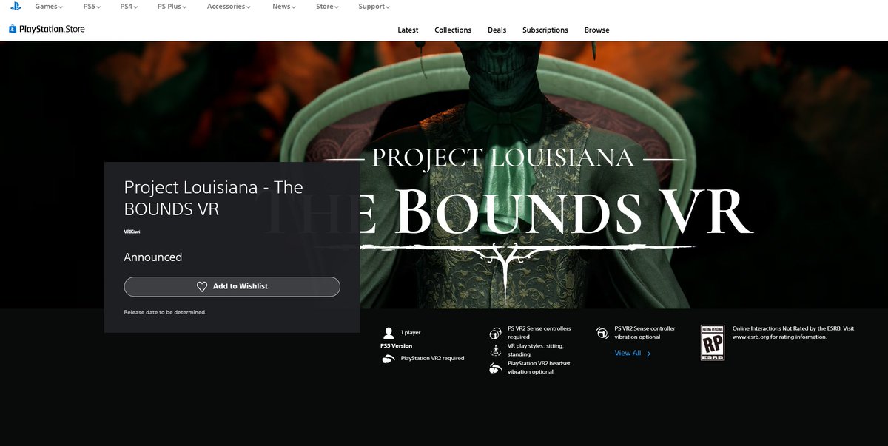Click the ESRB Rating Pending badge
This screenshot has width=888, height=446.
tap(712, 342)
